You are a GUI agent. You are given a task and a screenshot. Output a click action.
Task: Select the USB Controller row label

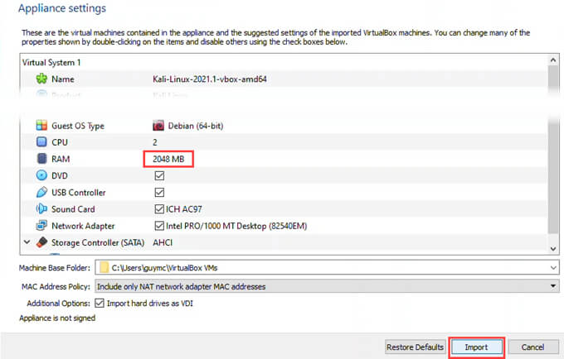(x=79, y=193)
